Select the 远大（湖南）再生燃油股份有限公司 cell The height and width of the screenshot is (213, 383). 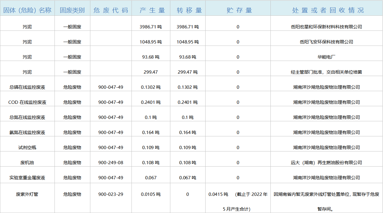point(326,163)
